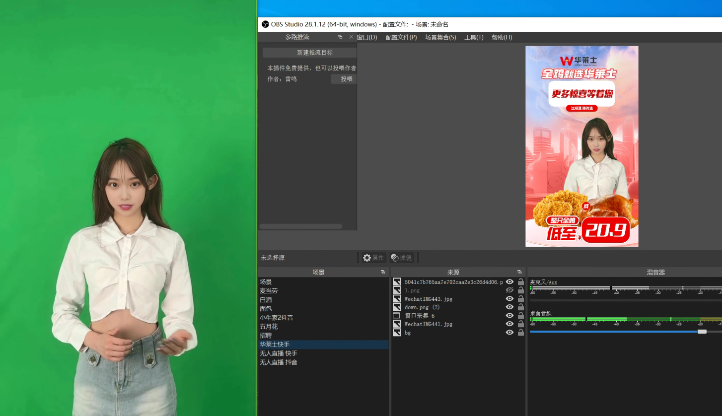
Task: Select the 场景 scene in the list
Action: tap(323, 282)
